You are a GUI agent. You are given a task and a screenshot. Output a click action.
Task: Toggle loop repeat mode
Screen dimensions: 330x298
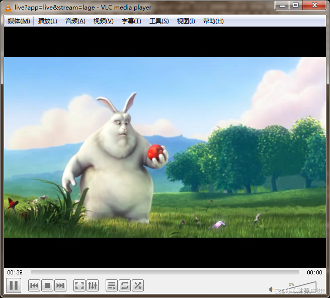[x=125, y=285]
